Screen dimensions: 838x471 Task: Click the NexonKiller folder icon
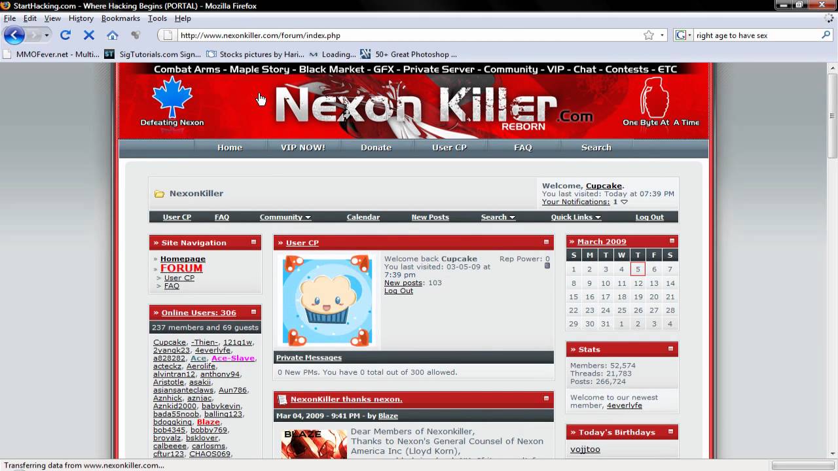click(159, 194)
